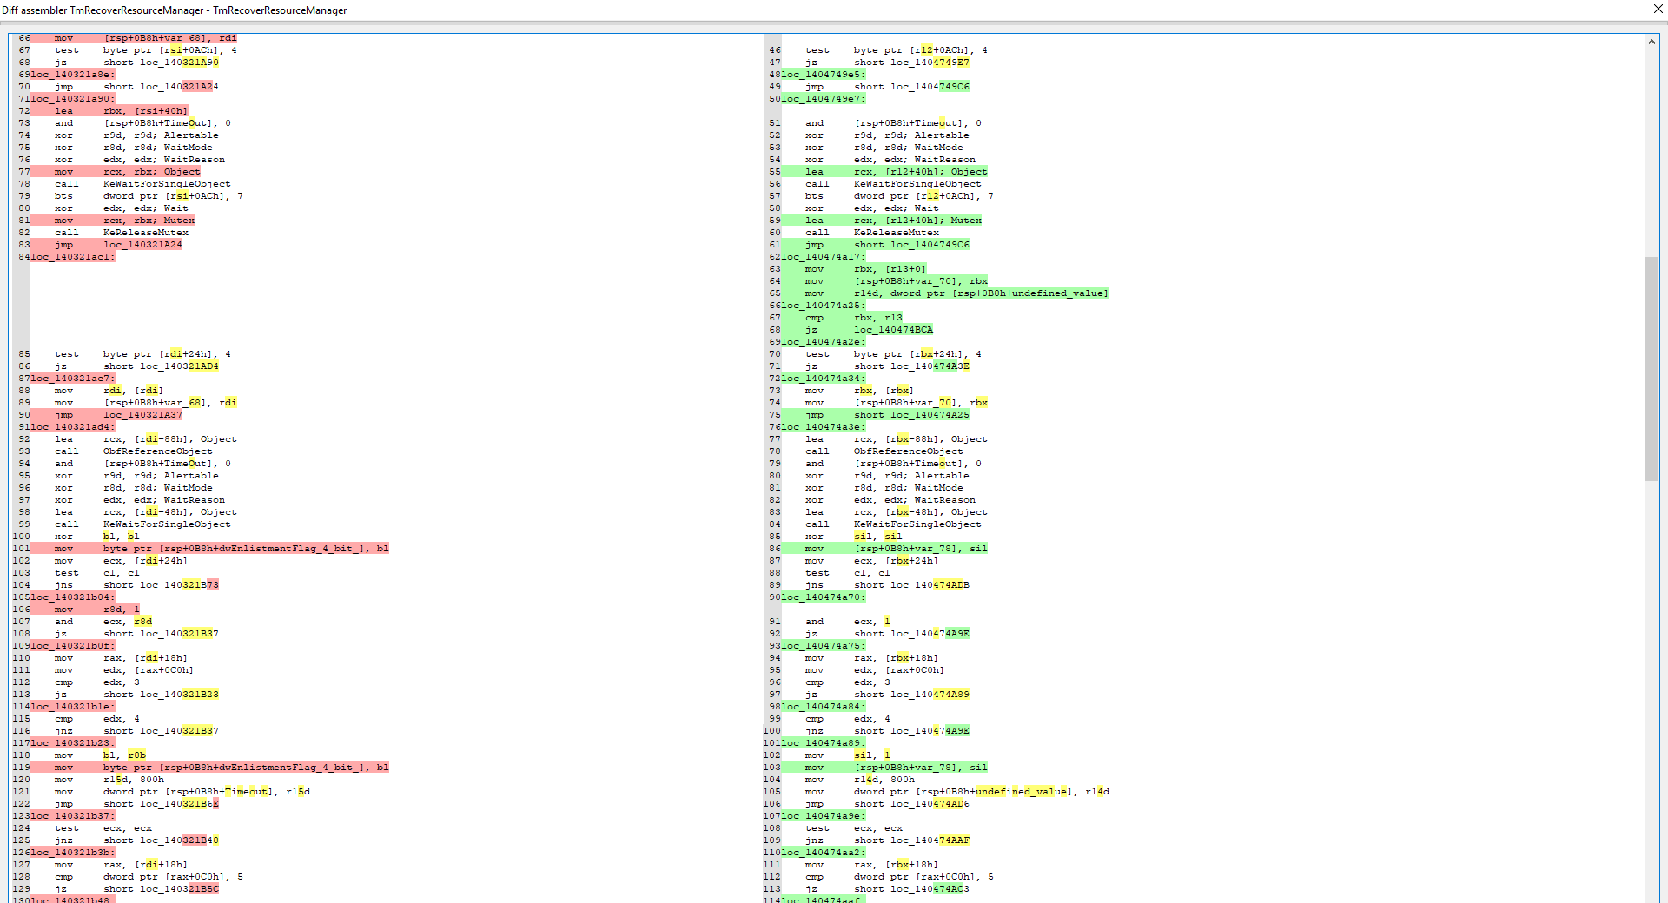Click left line 120 mov r15d, 800h

[x=109, y=780]
